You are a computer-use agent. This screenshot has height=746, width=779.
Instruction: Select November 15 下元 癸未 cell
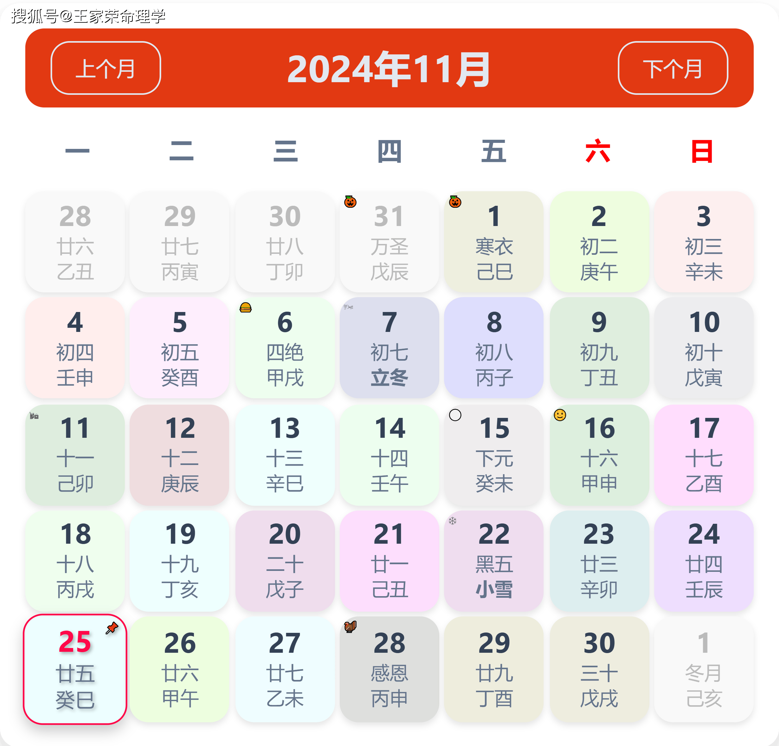494,455
